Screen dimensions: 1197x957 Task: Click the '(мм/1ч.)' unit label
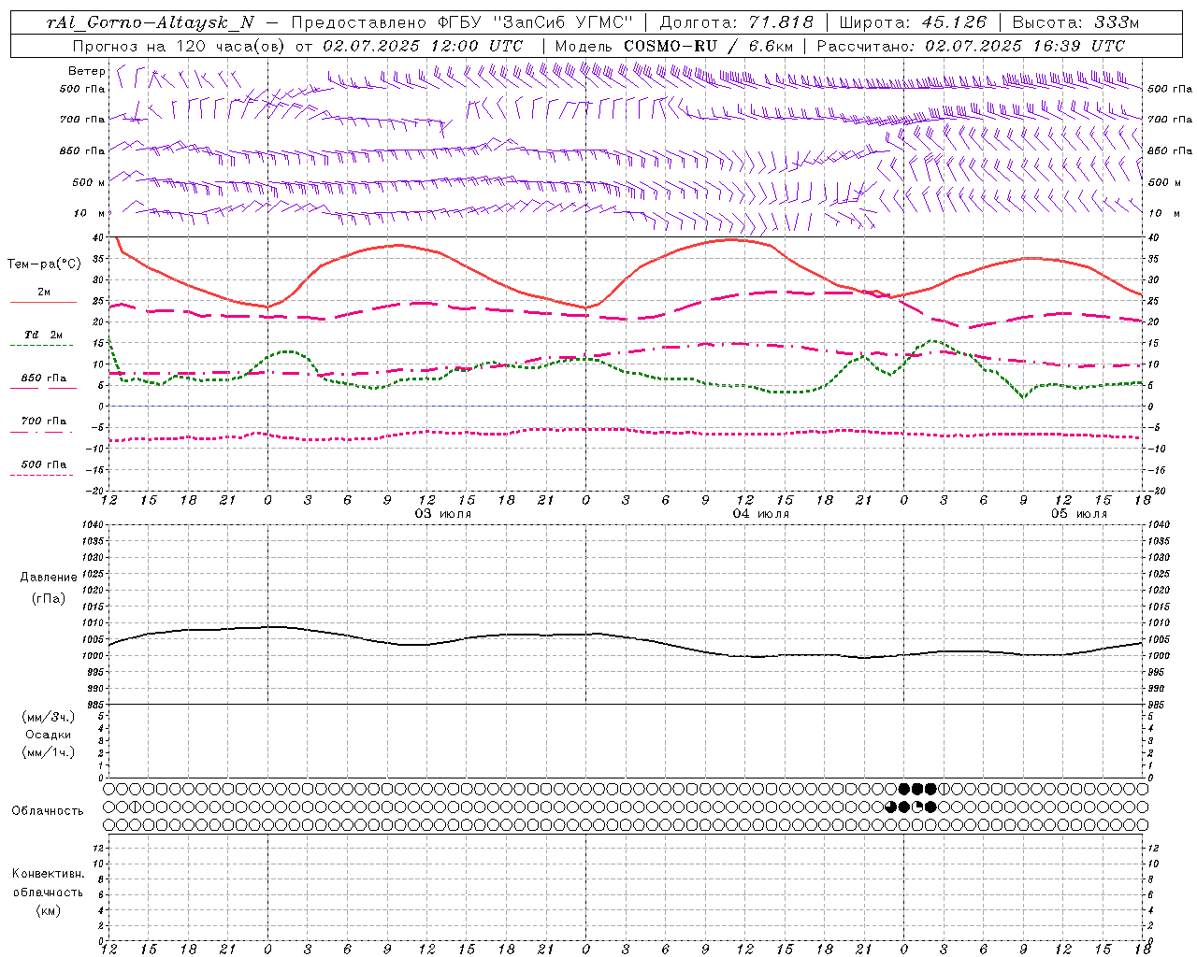[x=49, y=752]
